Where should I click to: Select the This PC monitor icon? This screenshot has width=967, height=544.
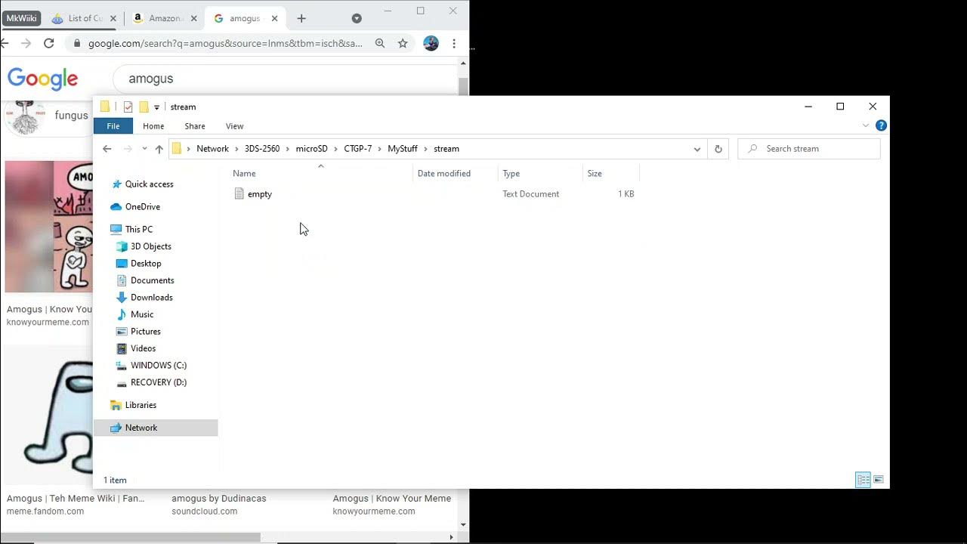(116, 230)
